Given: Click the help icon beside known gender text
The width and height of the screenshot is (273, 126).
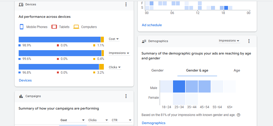Looking at the screenshot, I should (239, 115).
